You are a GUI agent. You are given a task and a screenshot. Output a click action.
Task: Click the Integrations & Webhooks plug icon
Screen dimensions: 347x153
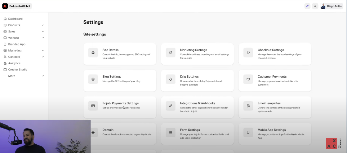click(171, 106)
